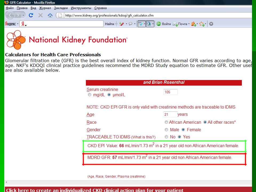The height and width of the screenshot is (192, 256).
Task: Select African American race radio button
Action: [166, 122]
